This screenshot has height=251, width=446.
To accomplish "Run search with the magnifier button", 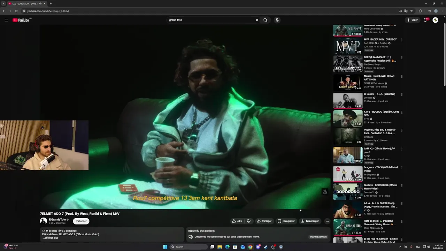I will [265, 20].
